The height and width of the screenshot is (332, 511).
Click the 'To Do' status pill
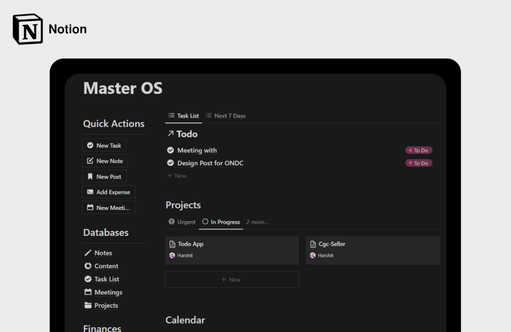point(418,150)
